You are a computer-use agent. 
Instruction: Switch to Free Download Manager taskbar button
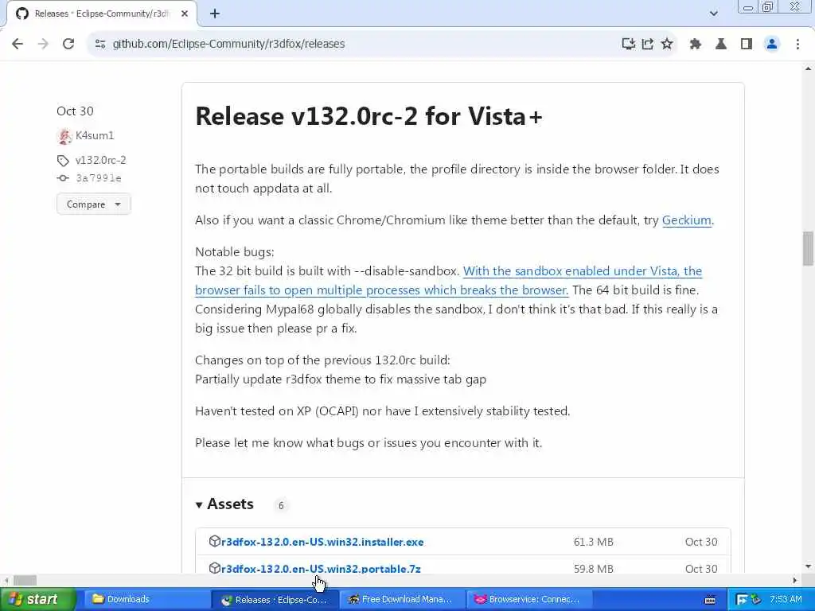[402, 600]
